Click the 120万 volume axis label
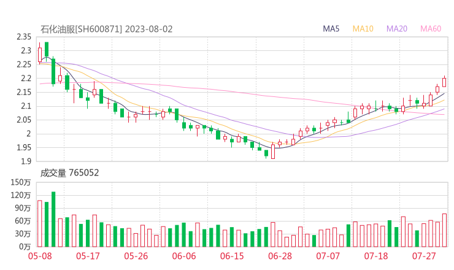The width and height of the screenshot is (454, 270). point(21,195)
